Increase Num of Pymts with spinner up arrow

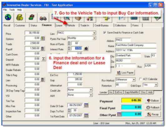point(69,42)
